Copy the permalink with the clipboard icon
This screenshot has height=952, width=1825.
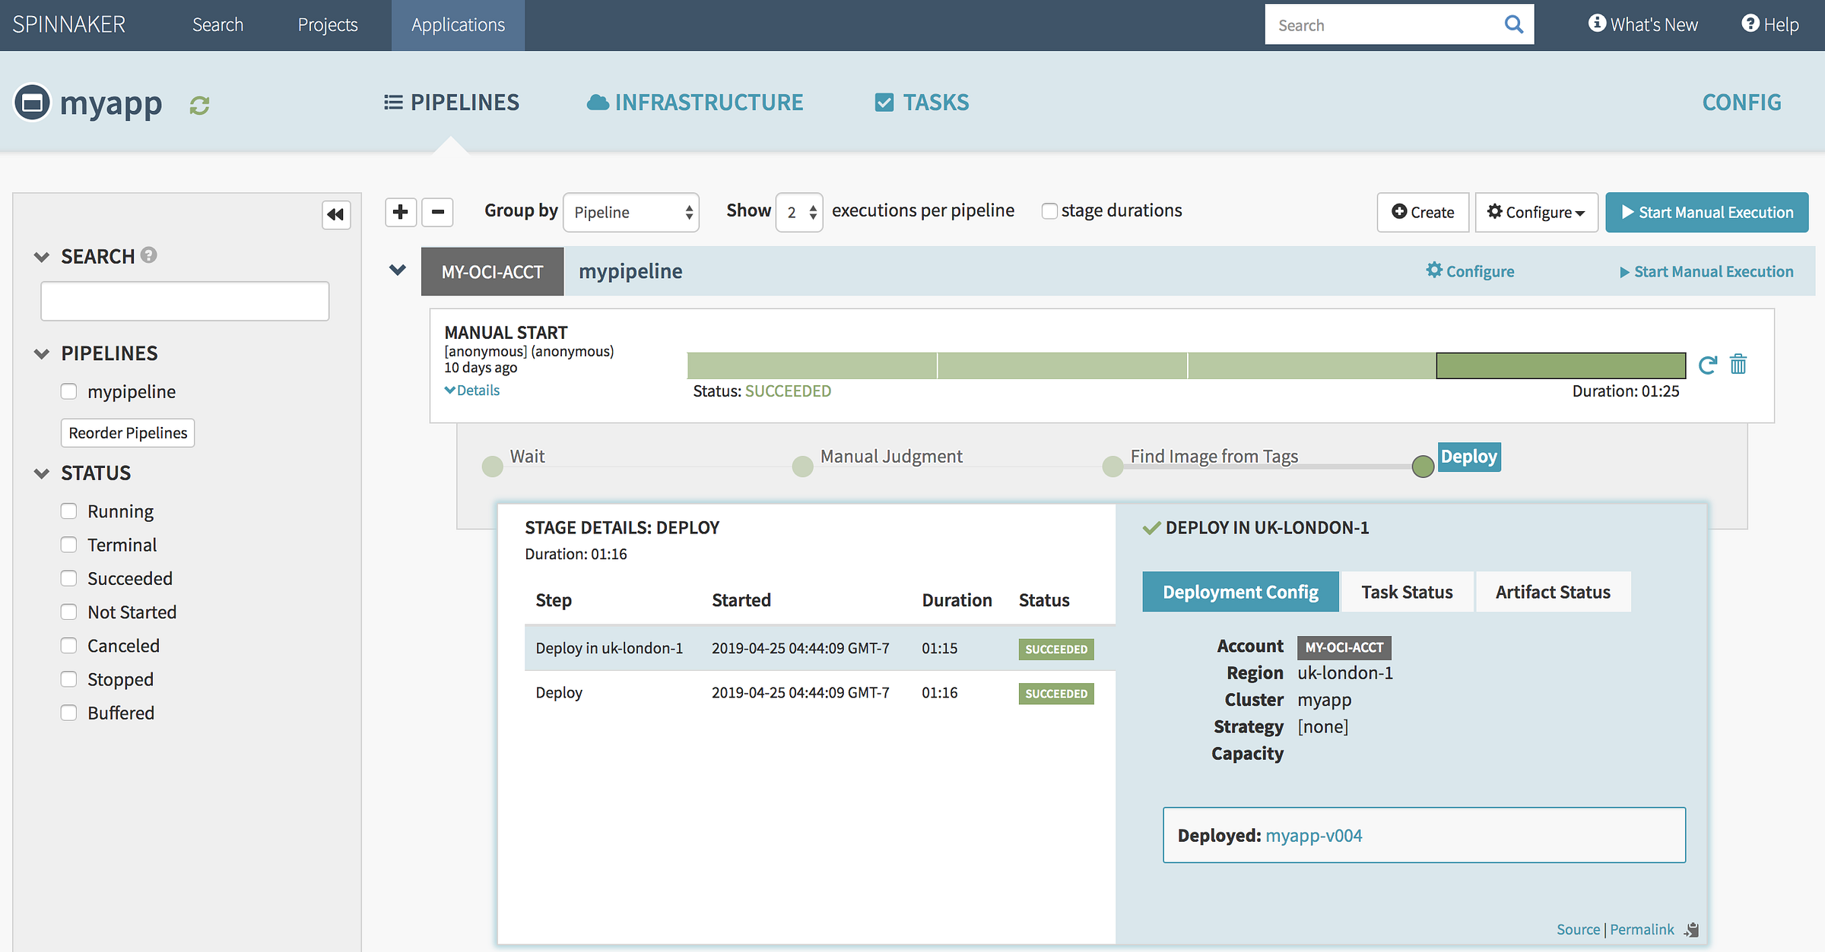pos(1691,930)
